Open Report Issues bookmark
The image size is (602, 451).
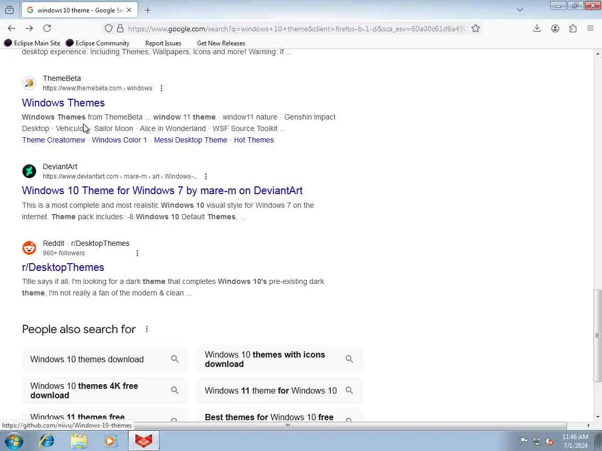[163, 43]
